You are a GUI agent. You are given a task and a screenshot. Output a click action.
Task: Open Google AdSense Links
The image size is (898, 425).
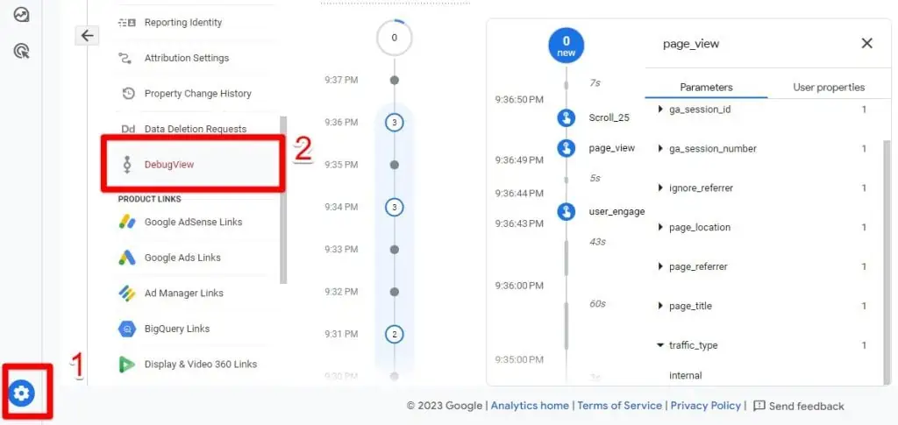[193, 223]
